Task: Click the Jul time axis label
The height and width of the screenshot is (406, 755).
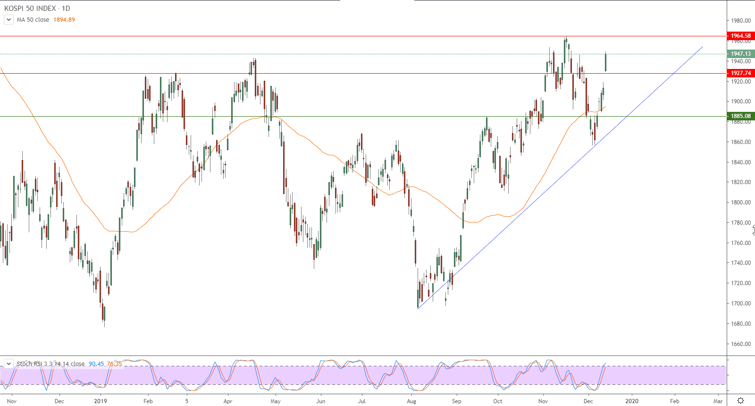Action: point(362,401)
